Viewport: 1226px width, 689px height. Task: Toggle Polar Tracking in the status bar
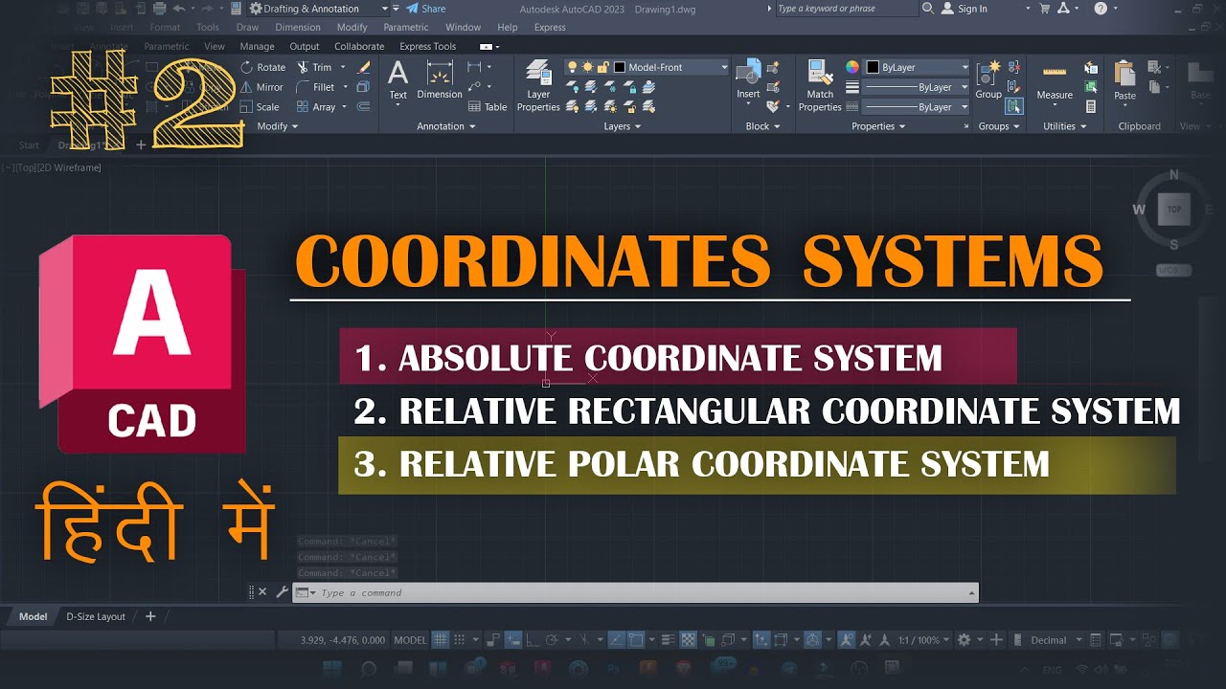(551, 640)
